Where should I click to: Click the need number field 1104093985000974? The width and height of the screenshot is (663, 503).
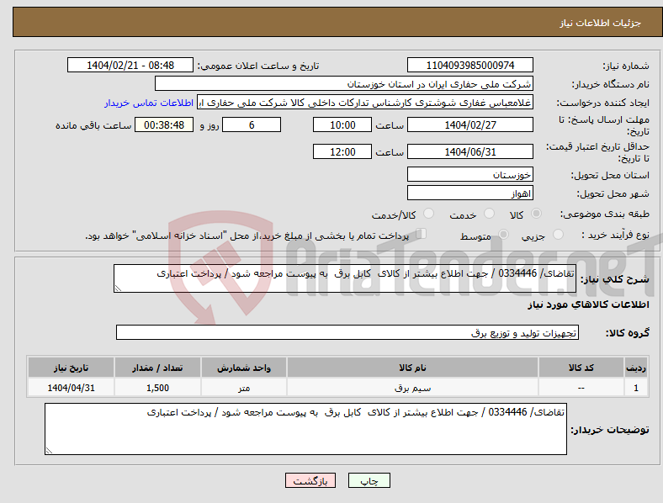click(469, 65)
